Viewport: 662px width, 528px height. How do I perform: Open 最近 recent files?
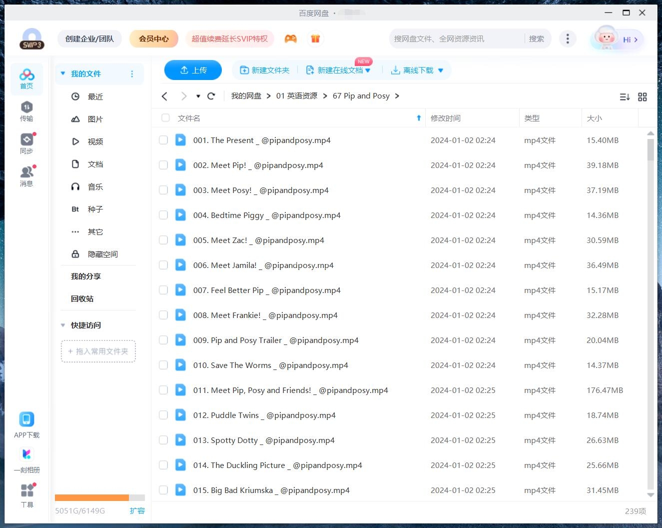coord(95,96)
